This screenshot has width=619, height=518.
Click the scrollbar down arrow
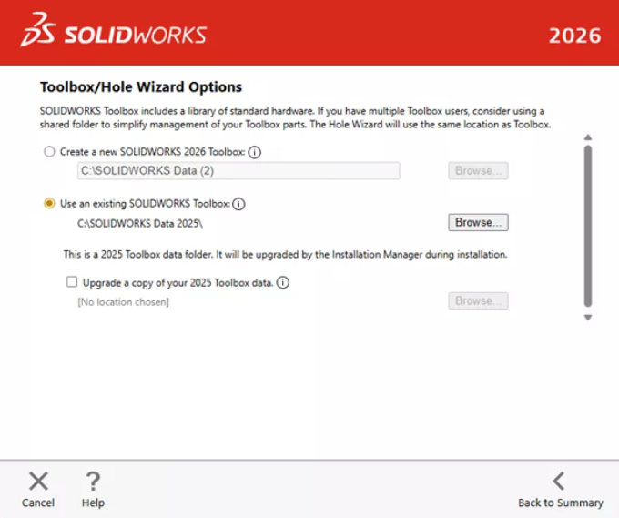[588, 318]
